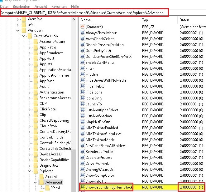The width and height of the screenshot is (206, 192).
Task: Select the MMTaskbarGlomLevel value name
Action: [104, 134]
